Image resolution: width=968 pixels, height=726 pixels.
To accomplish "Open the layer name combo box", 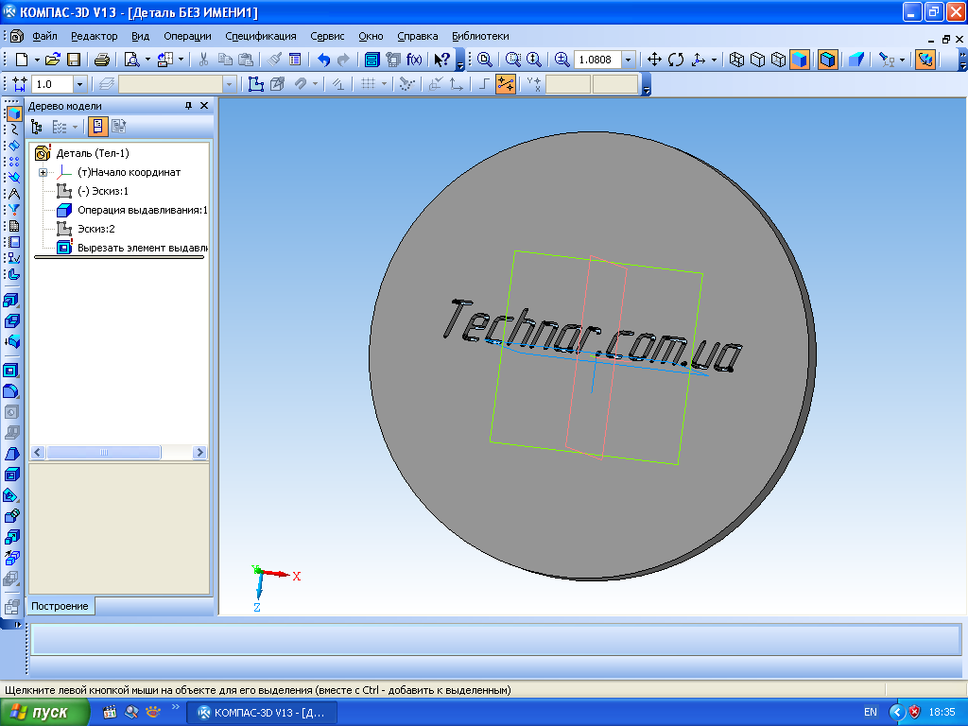I will pos(178,84).
